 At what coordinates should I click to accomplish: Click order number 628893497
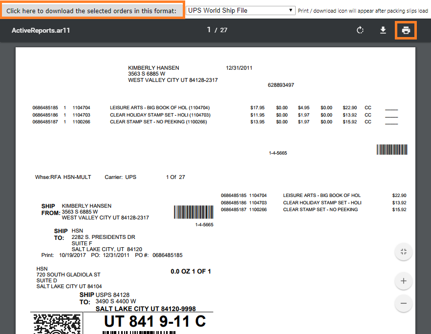(x=280, y=85)
